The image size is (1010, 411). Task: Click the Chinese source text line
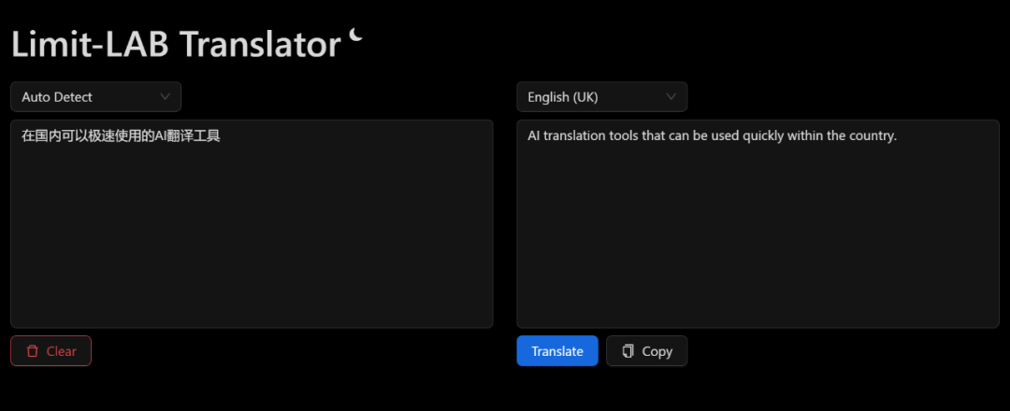[121, 136]
